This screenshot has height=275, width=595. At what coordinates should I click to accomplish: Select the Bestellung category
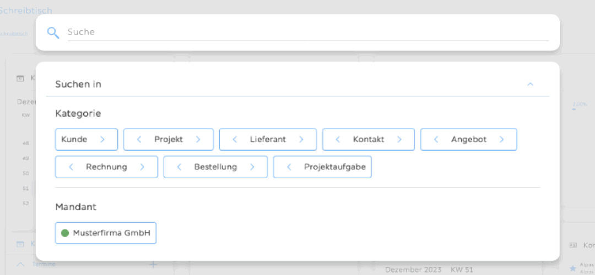point(215,167)
